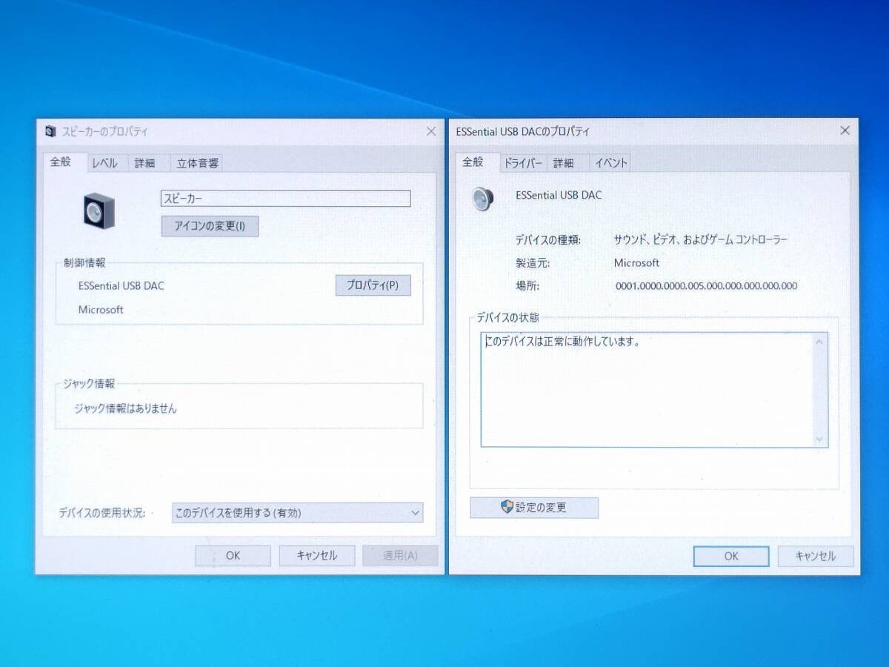The height and width of the screenshot is (667, 889).
Task: Click キャンセル in Speaker Properties window
Action: pos(316,556)
